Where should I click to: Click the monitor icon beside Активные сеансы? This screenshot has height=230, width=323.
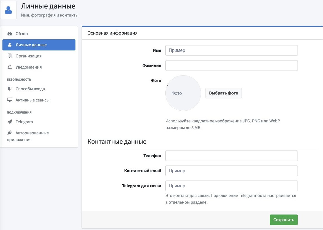pos(10,100)
